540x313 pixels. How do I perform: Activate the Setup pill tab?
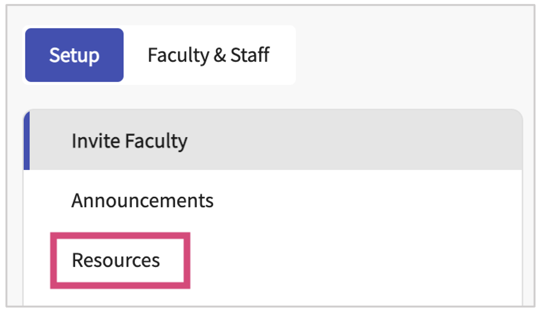click(74, 55)
